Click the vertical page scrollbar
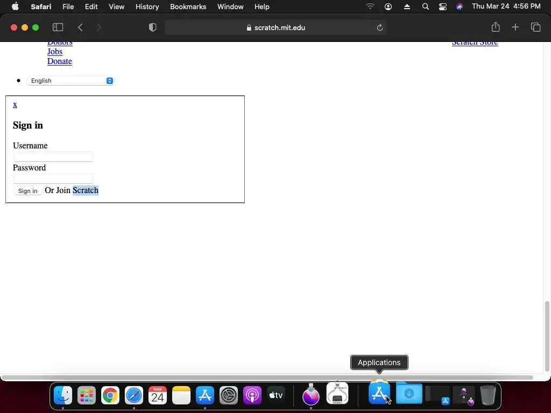The height and width of the screenshot is (413, 551). 547,337
